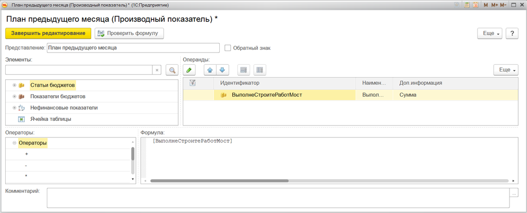The height and width of the screenshot is (213, 527).
Task: Move operand up with blue arrow
Action: point(210,70)
